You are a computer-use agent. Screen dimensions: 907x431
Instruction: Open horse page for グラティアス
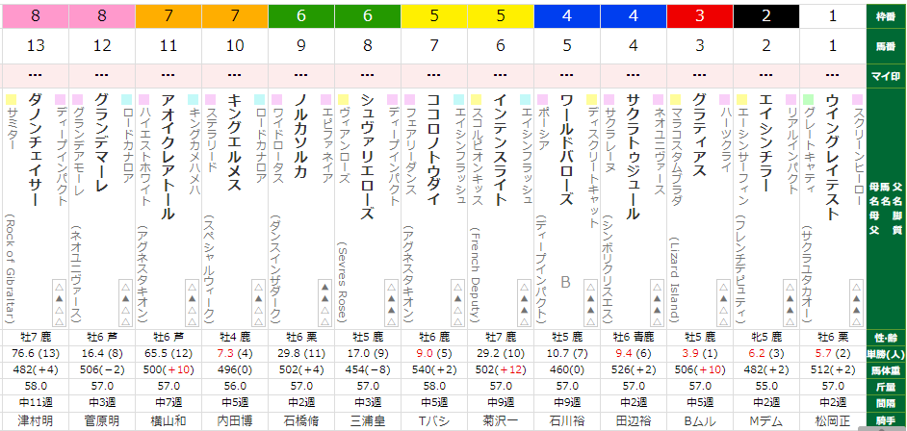[x=699, y=134]
